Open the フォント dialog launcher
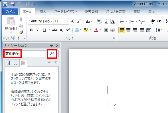168x113 pixels. [x=114, y=38]
